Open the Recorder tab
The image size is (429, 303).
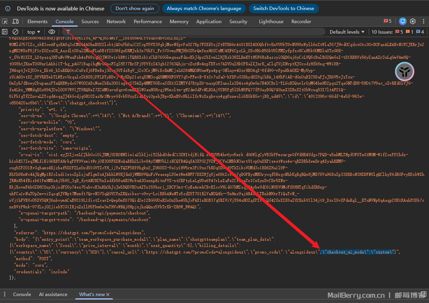tap(301, 21)
